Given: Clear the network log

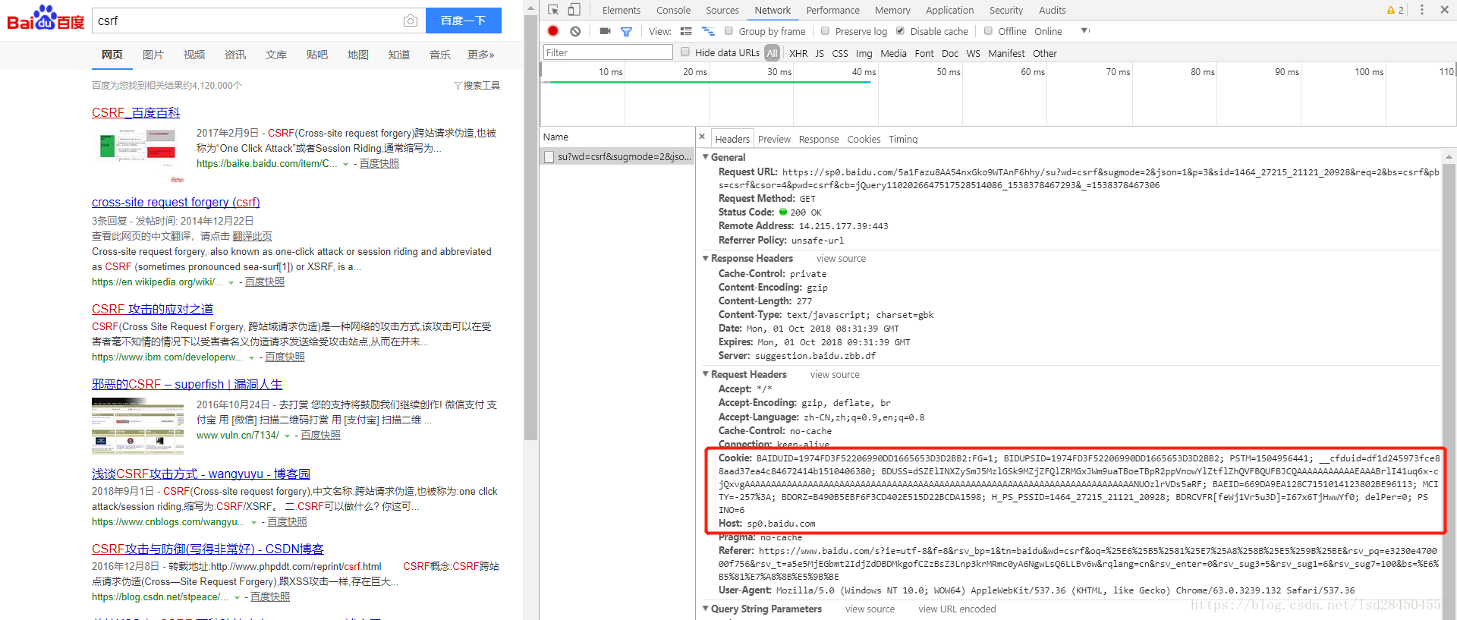Looking at the screenshot, I should pyautogui.click(x=575, y=31).
